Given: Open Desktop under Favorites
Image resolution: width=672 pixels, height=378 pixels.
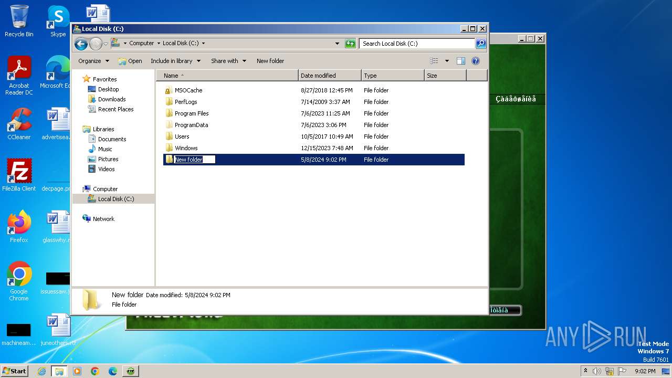Looking at the screenshot, I should pos(108,89).
